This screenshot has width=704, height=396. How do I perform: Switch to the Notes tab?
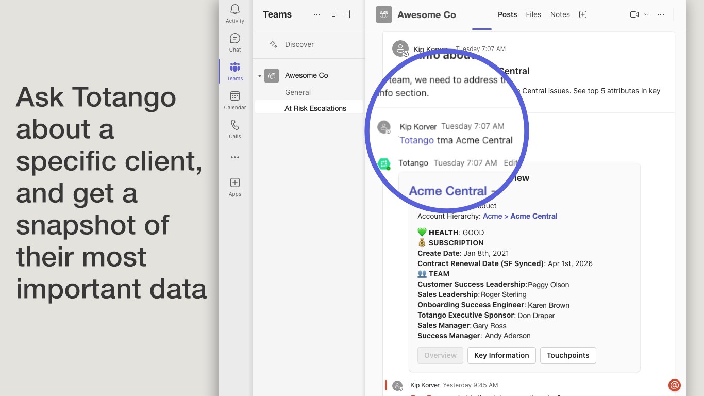click(x=560, y=14)
